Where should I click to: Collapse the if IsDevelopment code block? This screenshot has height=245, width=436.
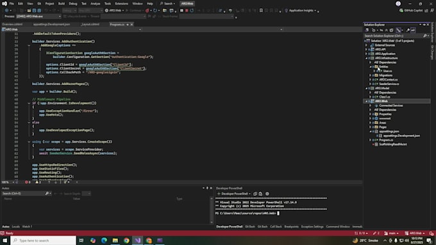pos(29,103)
